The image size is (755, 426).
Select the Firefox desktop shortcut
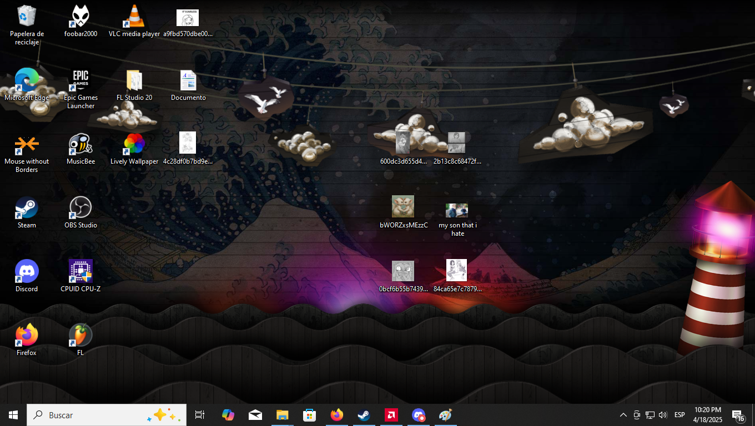(x=27, y=340)
